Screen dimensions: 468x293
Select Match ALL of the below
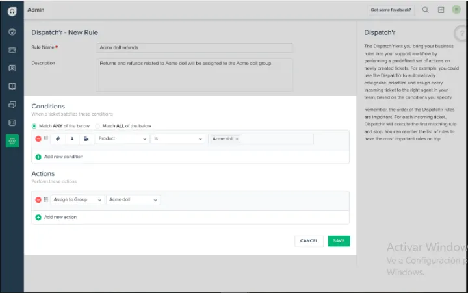click(x=98, y=126)
